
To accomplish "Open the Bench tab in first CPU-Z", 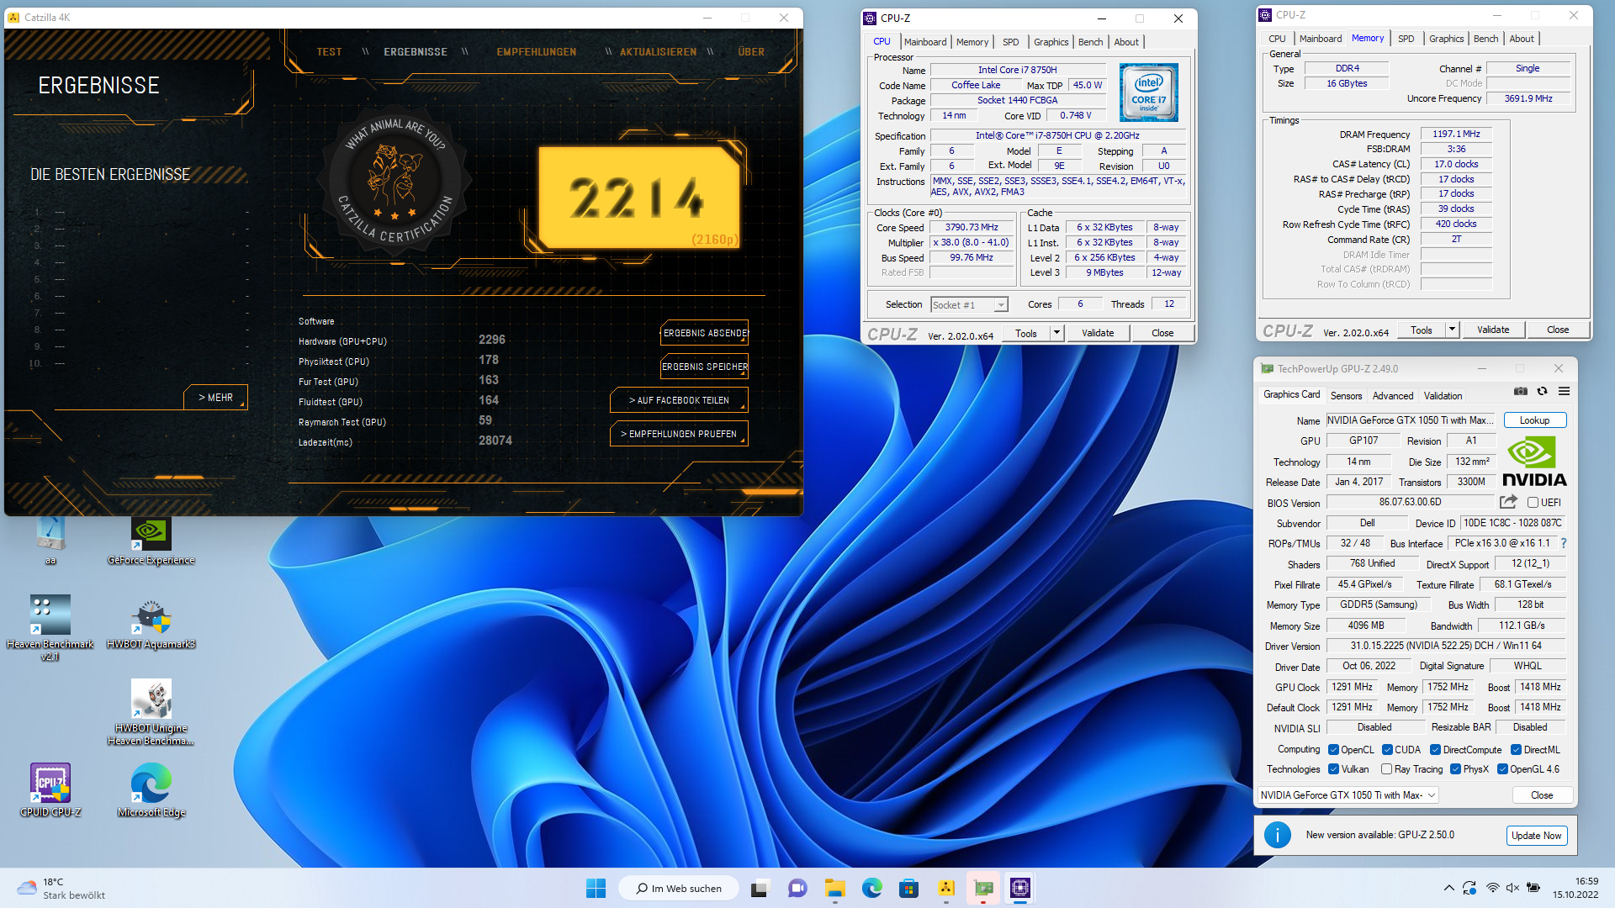I will 1090,42.
